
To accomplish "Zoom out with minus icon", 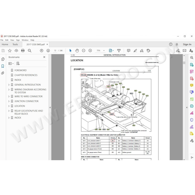I will [x=84, y=51].
